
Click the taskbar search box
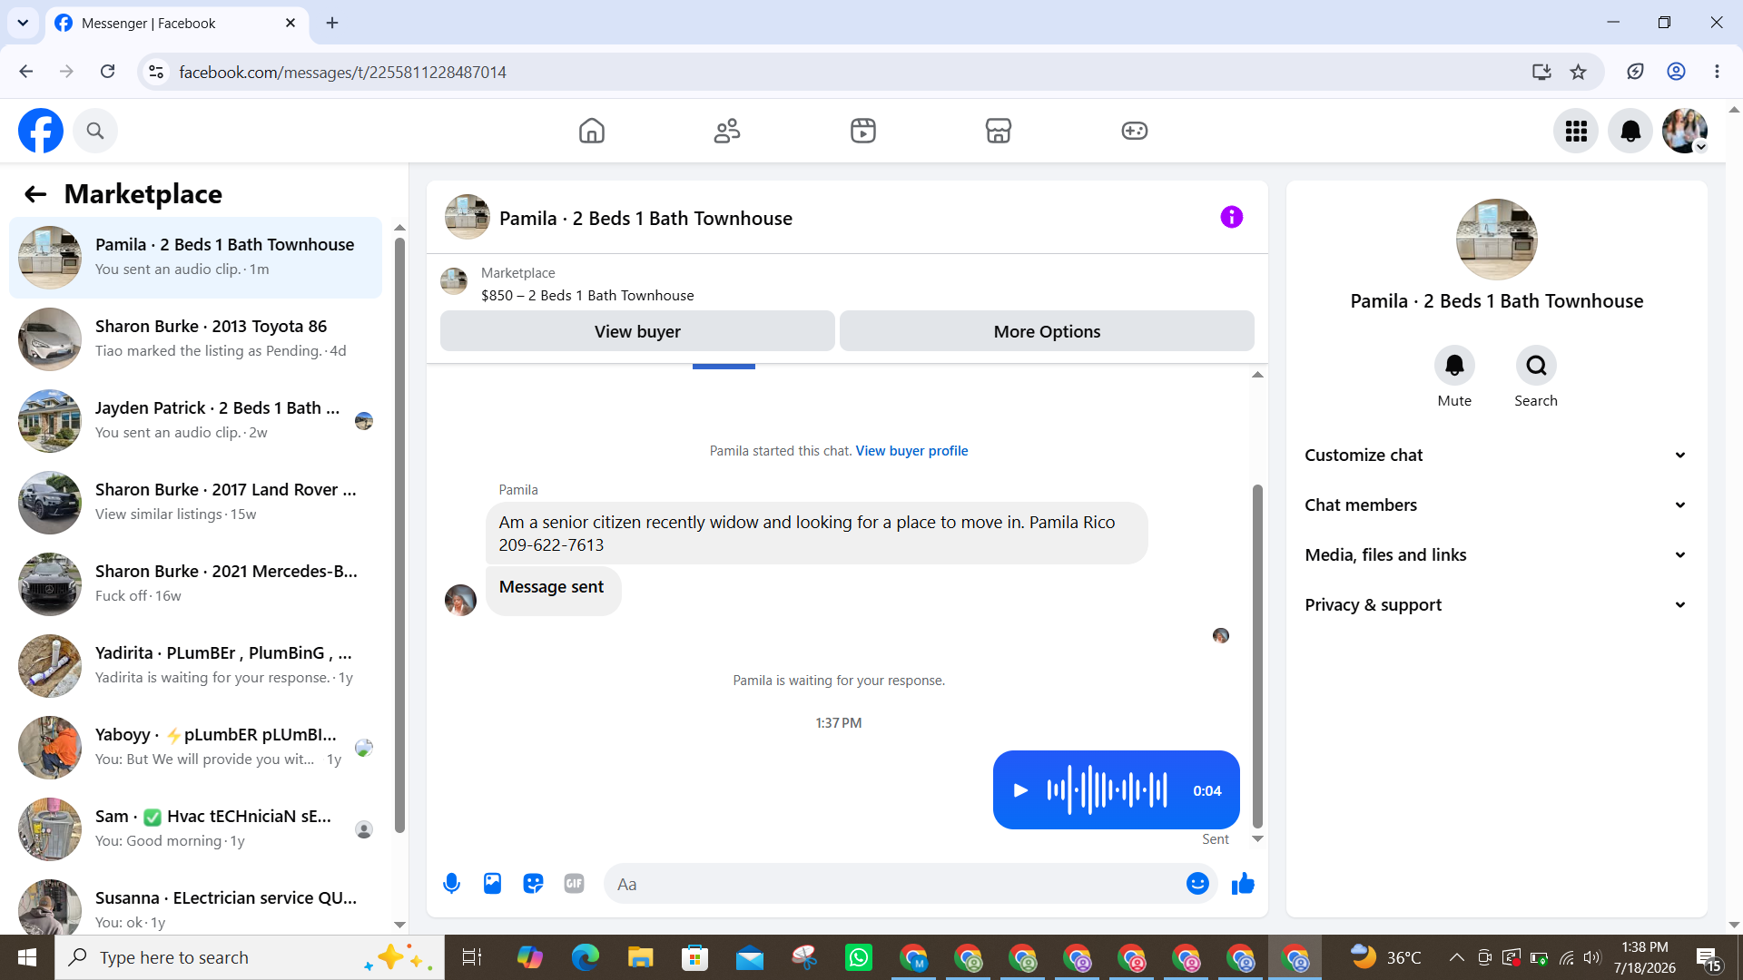(x=250, y=957)
